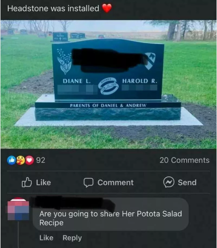Click the blacked-out commenter name

click(74, 203)
